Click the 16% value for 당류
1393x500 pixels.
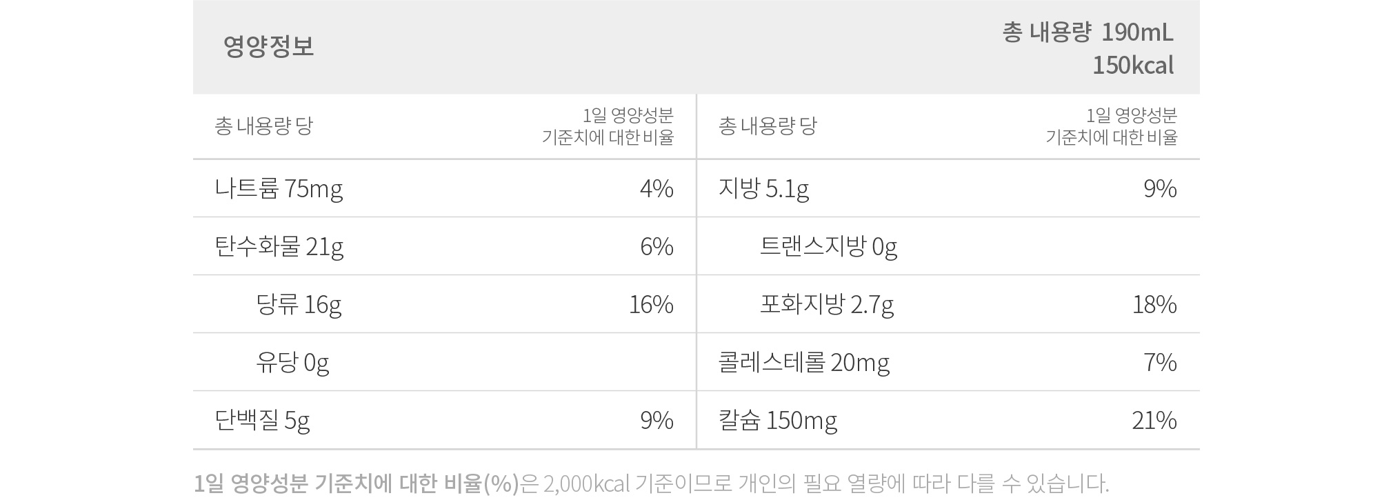(x=651, y=304)
